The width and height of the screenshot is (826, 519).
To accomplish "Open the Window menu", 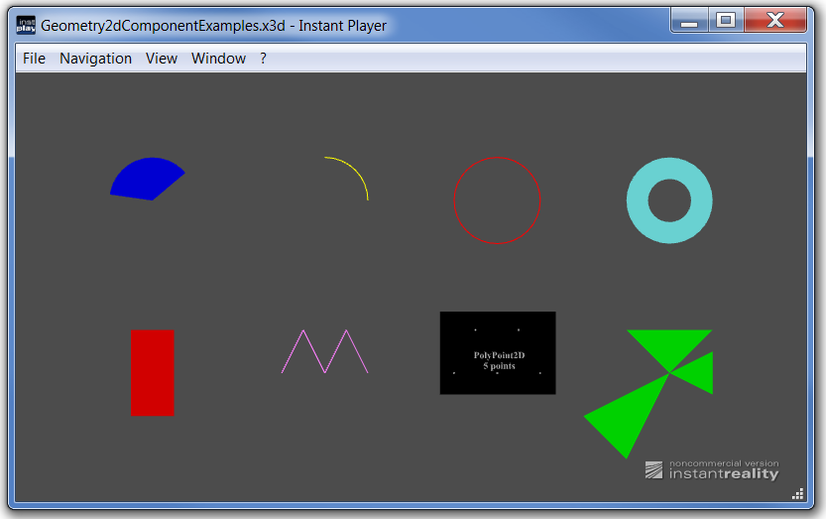I will click(218, 59).
